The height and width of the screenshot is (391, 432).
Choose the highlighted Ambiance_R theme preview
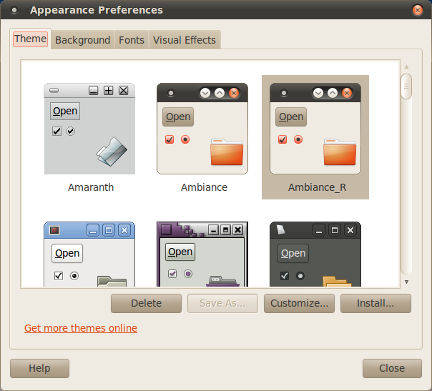315,129
